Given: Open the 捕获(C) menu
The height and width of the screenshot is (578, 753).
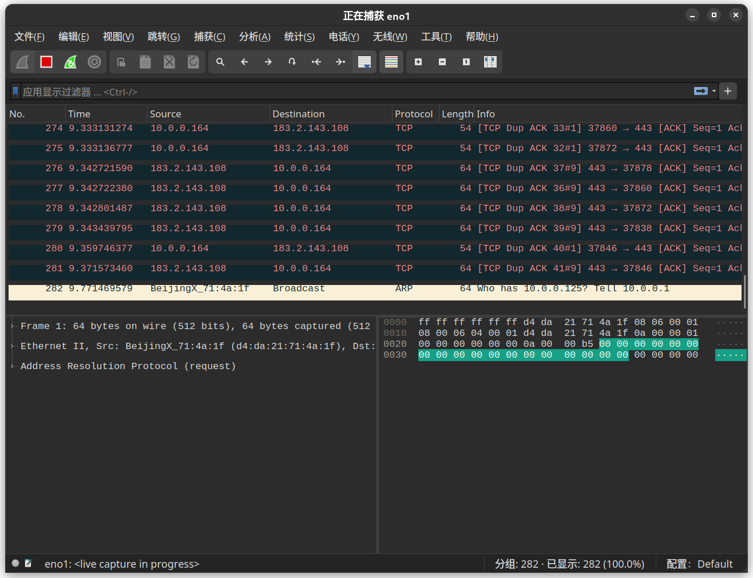Looking at the screenshot, I should 209,37.
